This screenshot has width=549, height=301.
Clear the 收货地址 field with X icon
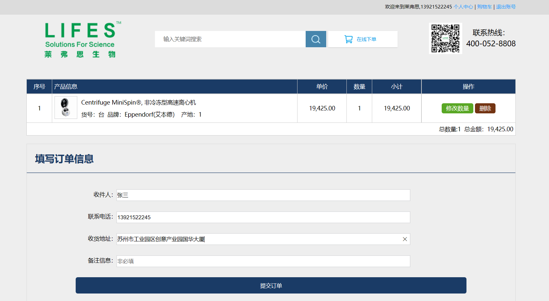click(405, 239)
